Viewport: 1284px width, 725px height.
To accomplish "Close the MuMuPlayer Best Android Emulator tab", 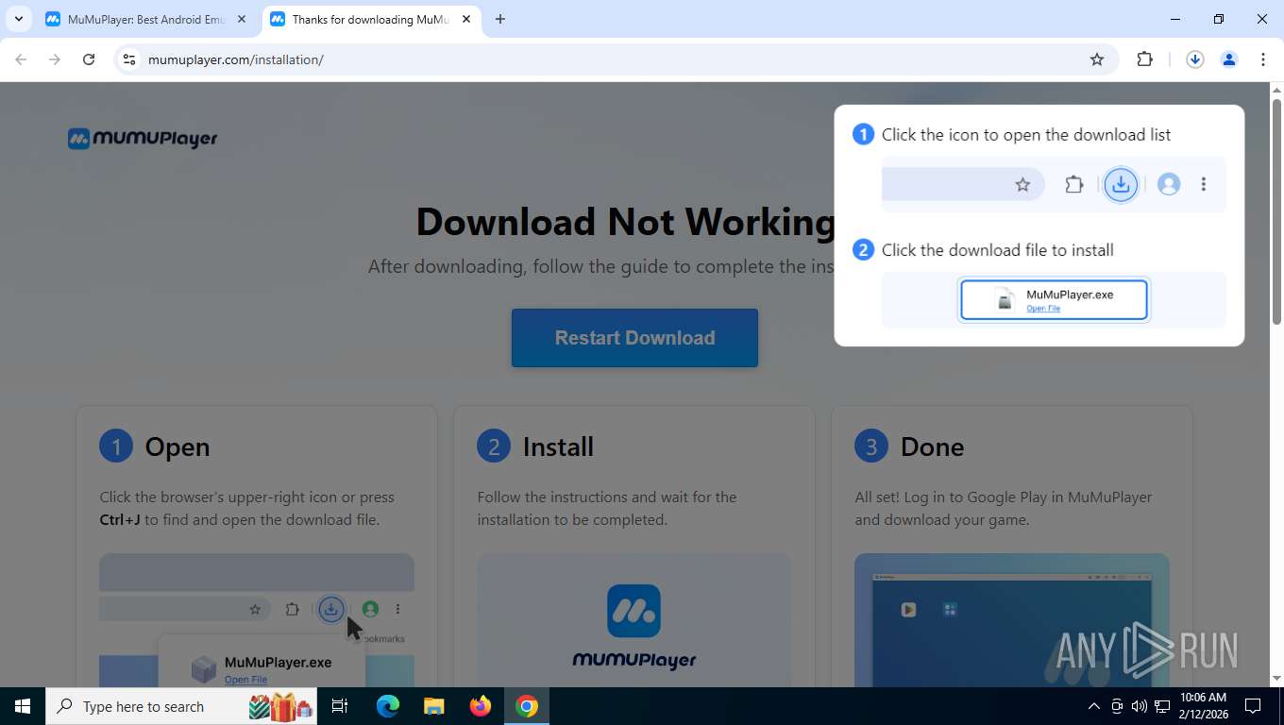I will tap(242, 19).
